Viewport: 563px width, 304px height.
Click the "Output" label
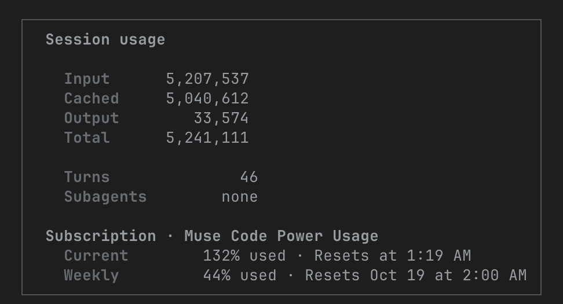point(92,118)
